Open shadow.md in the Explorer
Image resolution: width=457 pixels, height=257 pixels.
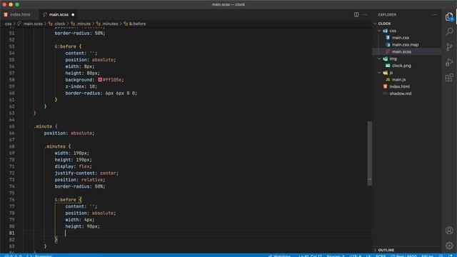tap(400, 94)
